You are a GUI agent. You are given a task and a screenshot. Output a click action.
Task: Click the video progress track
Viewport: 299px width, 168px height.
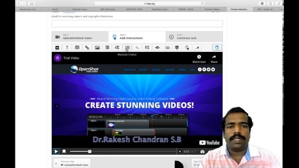pyautogui.click(x=123, y=152)
